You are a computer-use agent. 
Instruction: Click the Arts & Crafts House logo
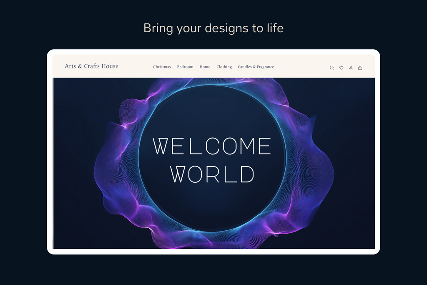pyautogui.click(x=91, y=66)
